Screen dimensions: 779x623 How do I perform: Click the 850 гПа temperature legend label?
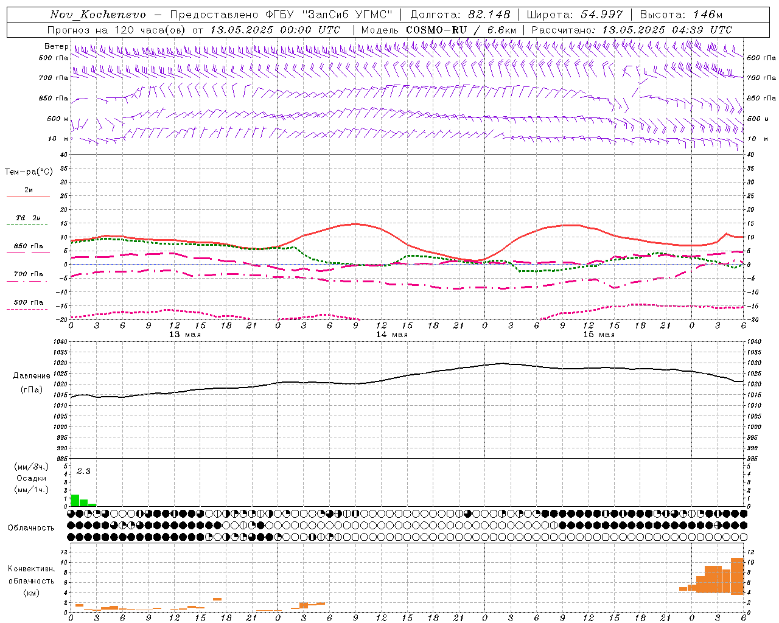pos(29,246)
